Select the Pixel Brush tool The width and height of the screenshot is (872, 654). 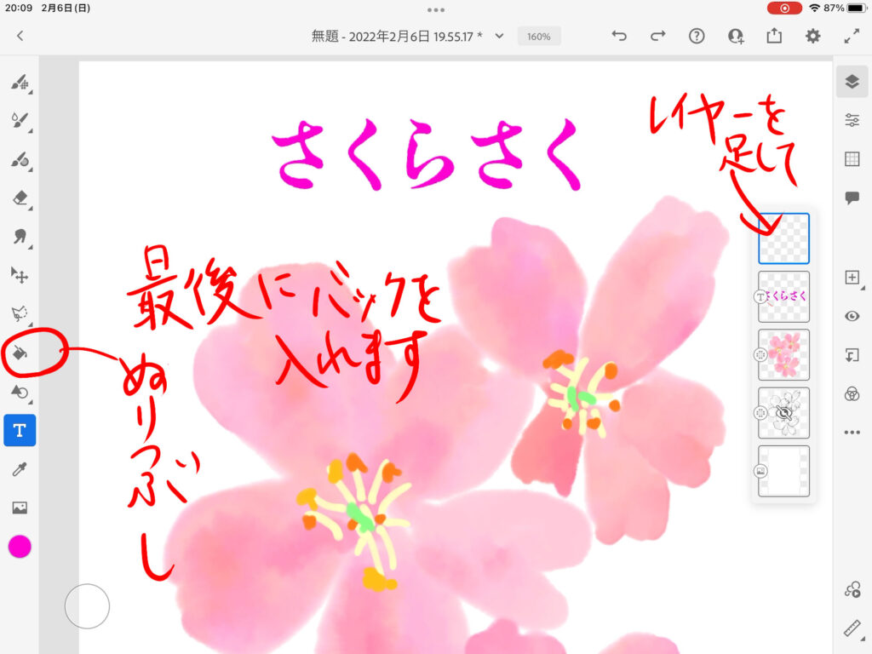tap(20, 83)
